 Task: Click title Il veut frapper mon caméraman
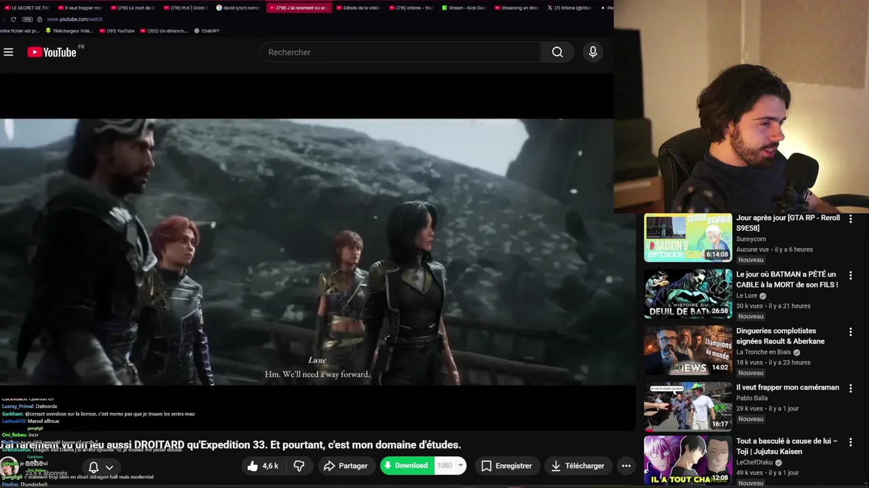point(788,388)
